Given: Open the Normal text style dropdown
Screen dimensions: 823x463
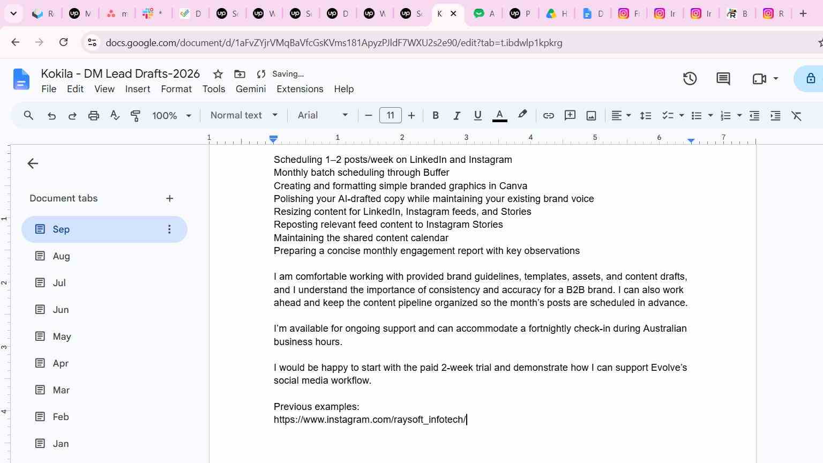Looking at the screenshot, I should click(244, 115).
